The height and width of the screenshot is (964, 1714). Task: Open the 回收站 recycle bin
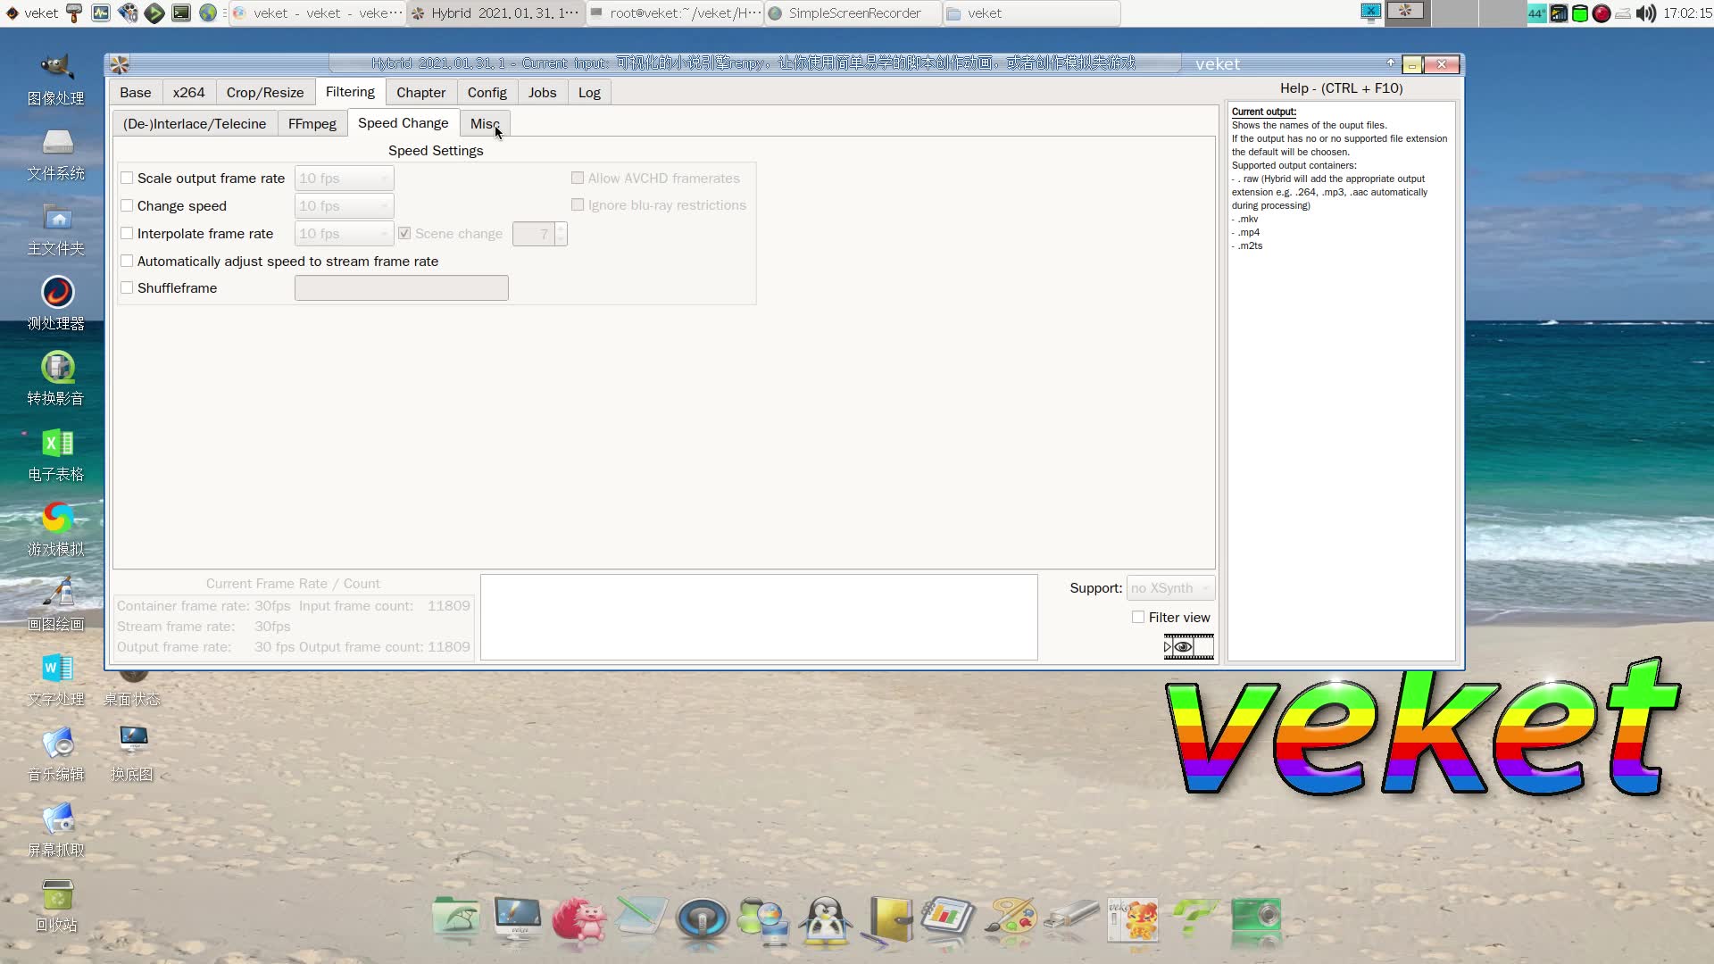click(57, 895)
